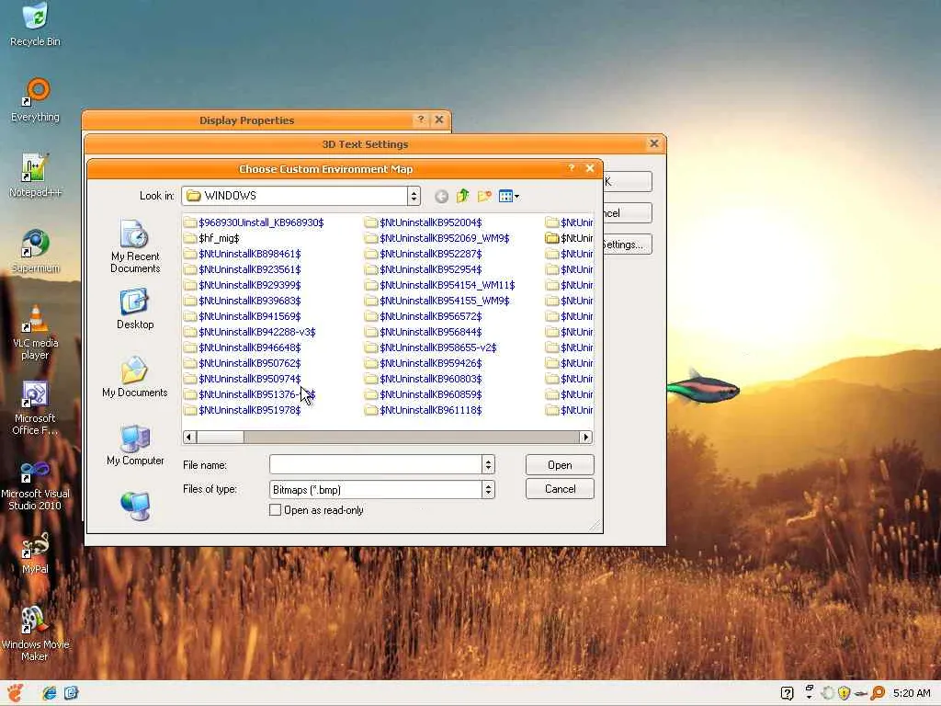Viewport: 941px width, 706px height.
Task: Create a new folder
Action: [x=484, y=196]
